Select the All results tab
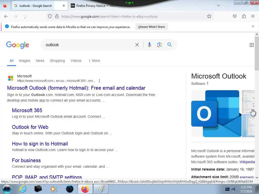The height and width of the screenshot is (194, 259). click(11, 61)
